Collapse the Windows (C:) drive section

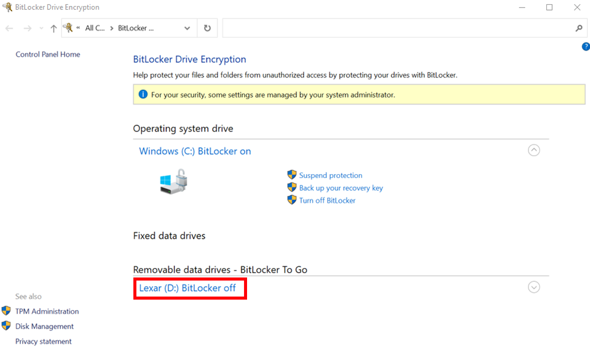point(533,150)
